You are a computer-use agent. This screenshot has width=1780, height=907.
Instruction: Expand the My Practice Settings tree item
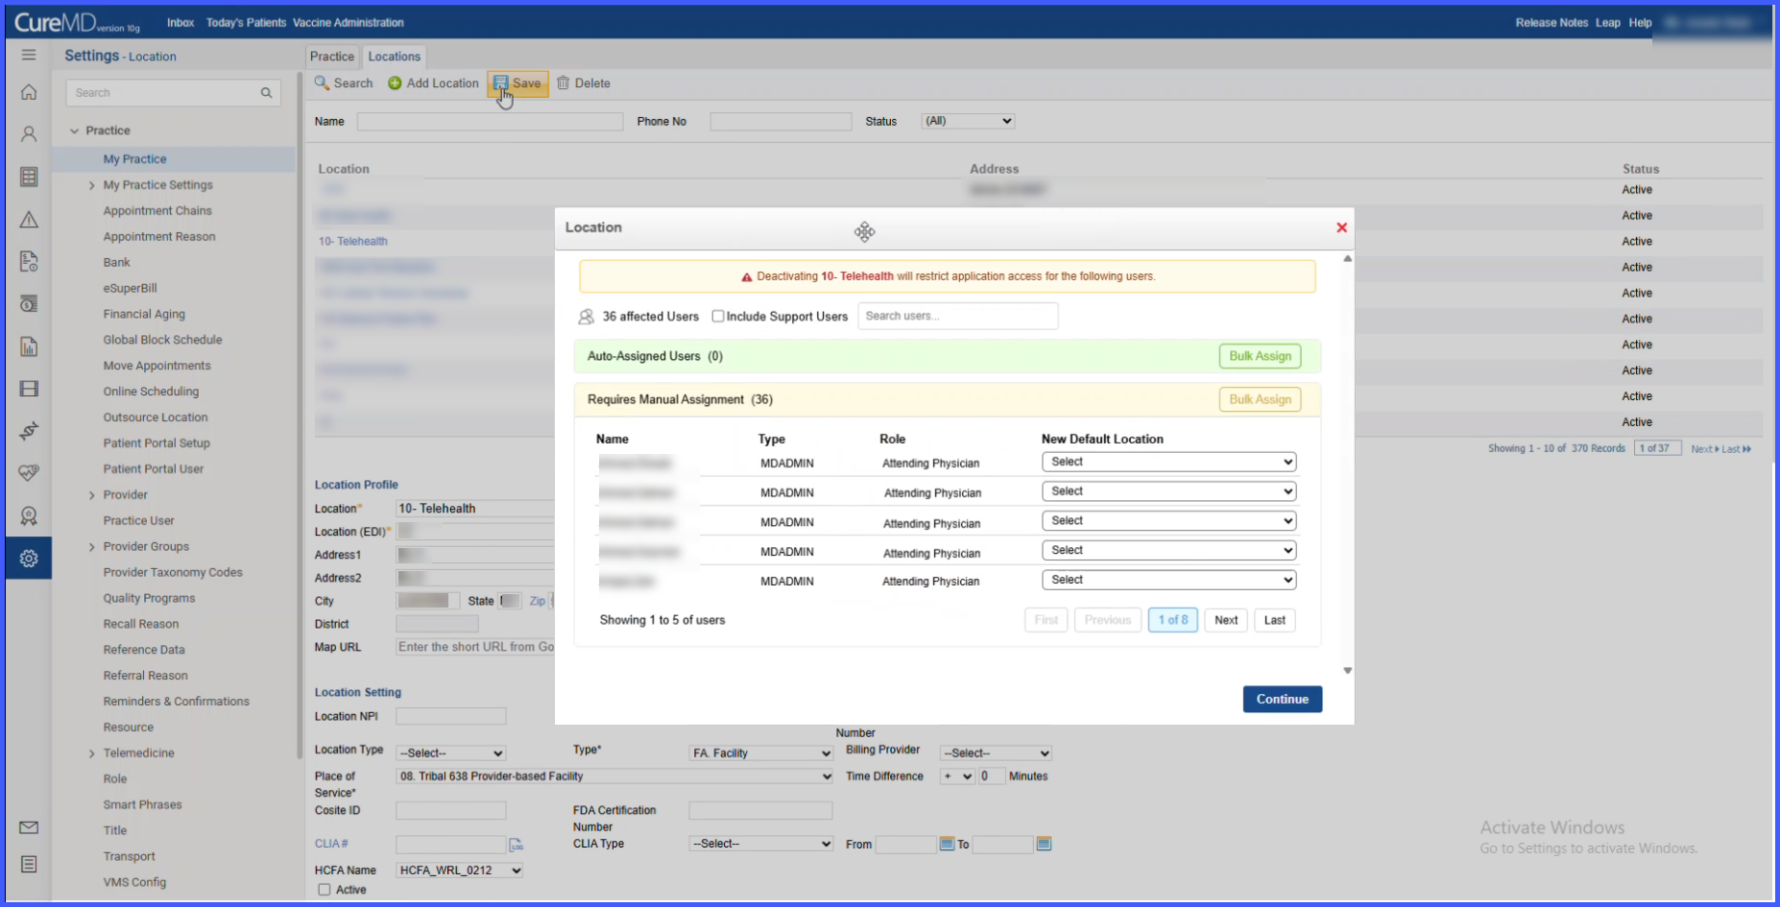click(x=92, y=185)
